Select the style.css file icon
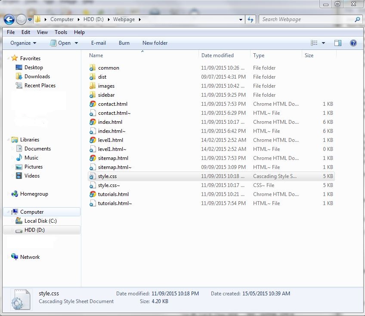Viewport: 365px width, 316px height. 93,176
